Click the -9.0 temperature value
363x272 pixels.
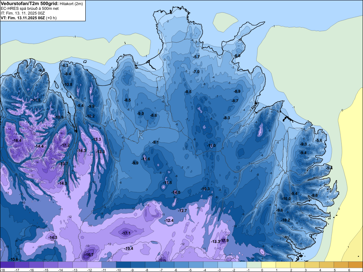pos(140,113)
